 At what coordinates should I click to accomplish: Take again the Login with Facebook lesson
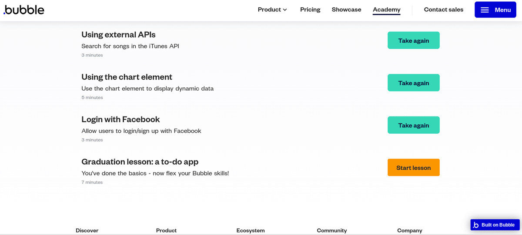414,125
